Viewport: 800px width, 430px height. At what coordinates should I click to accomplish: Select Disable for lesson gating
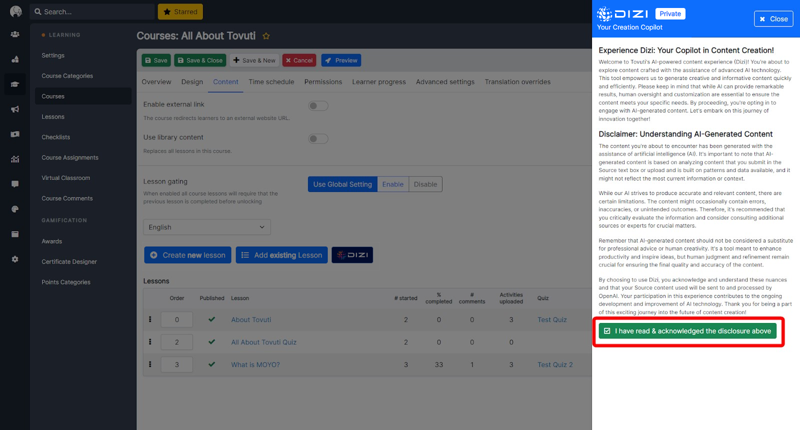(425, 184)
